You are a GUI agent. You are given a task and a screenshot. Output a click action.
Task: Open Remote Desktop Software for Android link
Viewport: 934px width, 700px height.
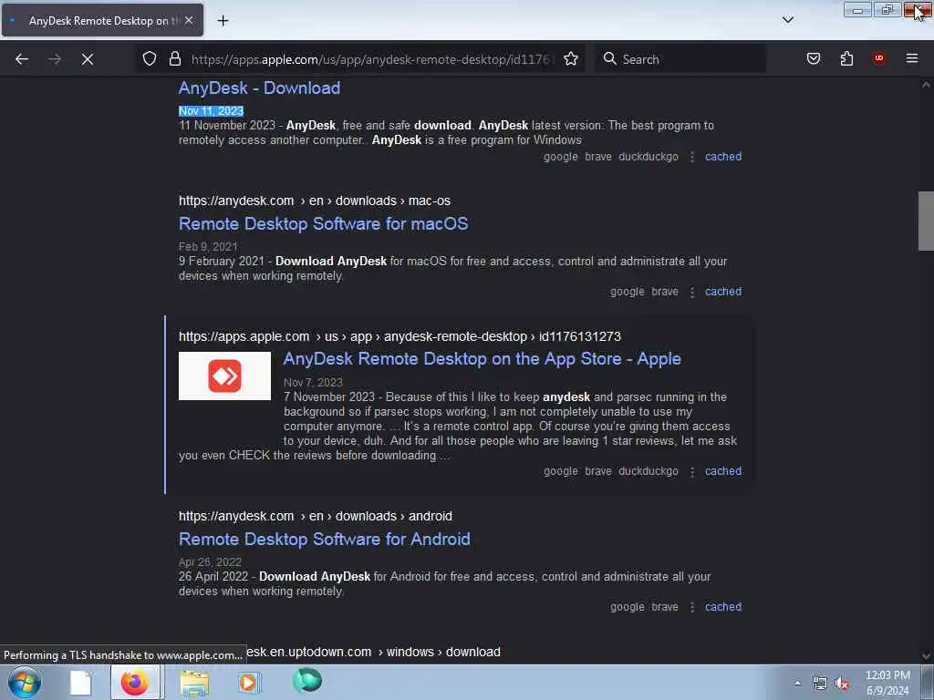(325, 540)
